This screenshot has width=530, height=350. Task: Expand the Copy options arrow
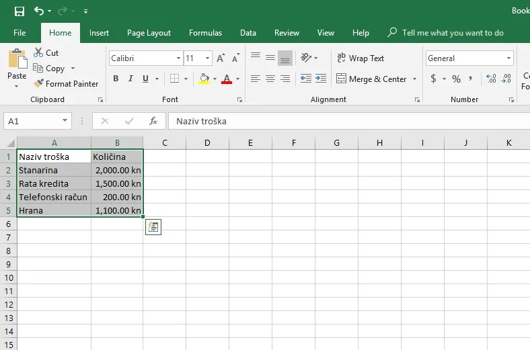tap(73, 68)
